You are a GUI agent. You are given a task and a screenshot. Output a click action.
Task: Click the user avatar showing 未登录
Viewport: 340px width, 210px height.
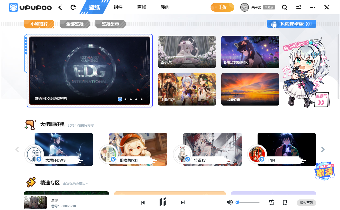(245, 7)
